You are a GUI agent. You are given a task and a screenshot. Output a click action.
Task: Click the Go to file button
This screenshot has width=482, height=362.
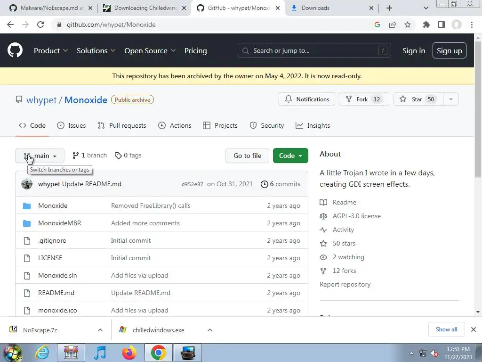(248, 156)
